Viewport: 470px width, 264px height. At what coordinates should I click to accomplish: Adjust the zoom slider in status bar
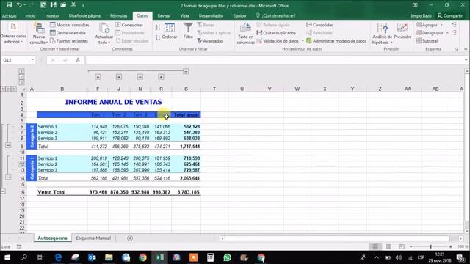coord(431,246)
